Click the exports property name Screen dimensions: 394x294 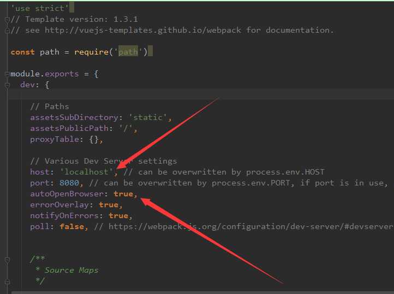(62, 74)
